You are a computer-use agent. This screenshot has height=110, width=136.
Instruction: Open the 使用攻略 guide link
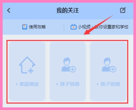click(x=37, y=27)
